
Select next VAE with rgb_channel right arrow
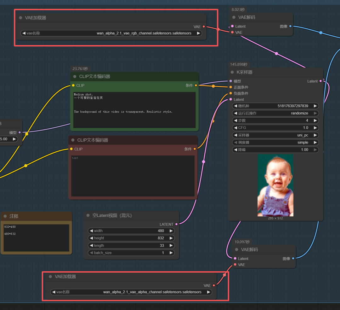(198, 33)
